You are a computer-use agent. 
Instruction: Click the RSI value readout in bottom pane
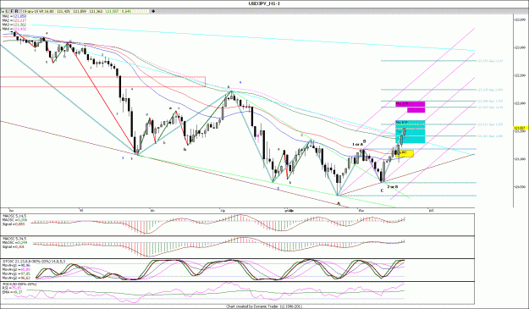coord(12,288)
